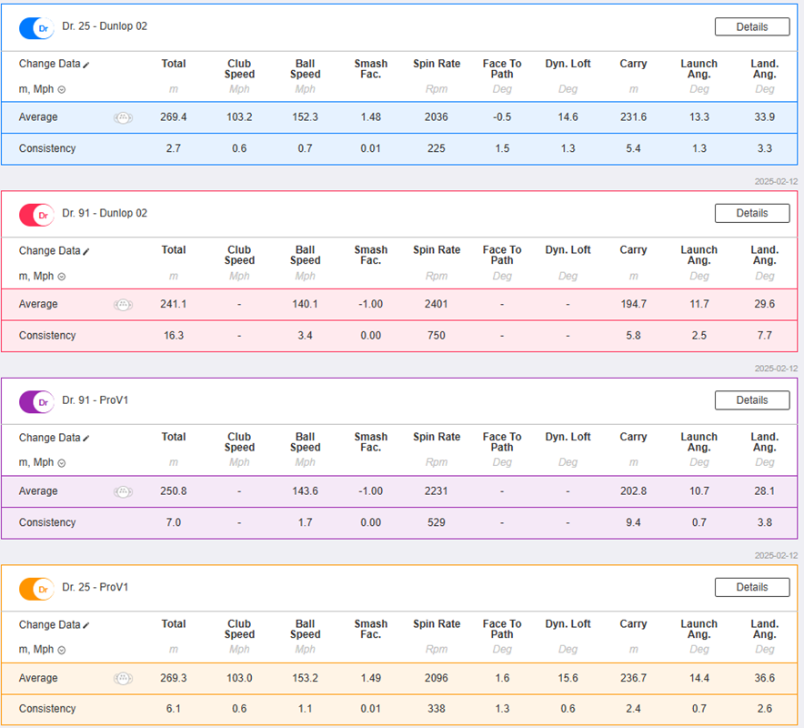This screenshot has width=804, height=728.
Task: Click the Total consistency value 16.3
Action: [174, 336]
